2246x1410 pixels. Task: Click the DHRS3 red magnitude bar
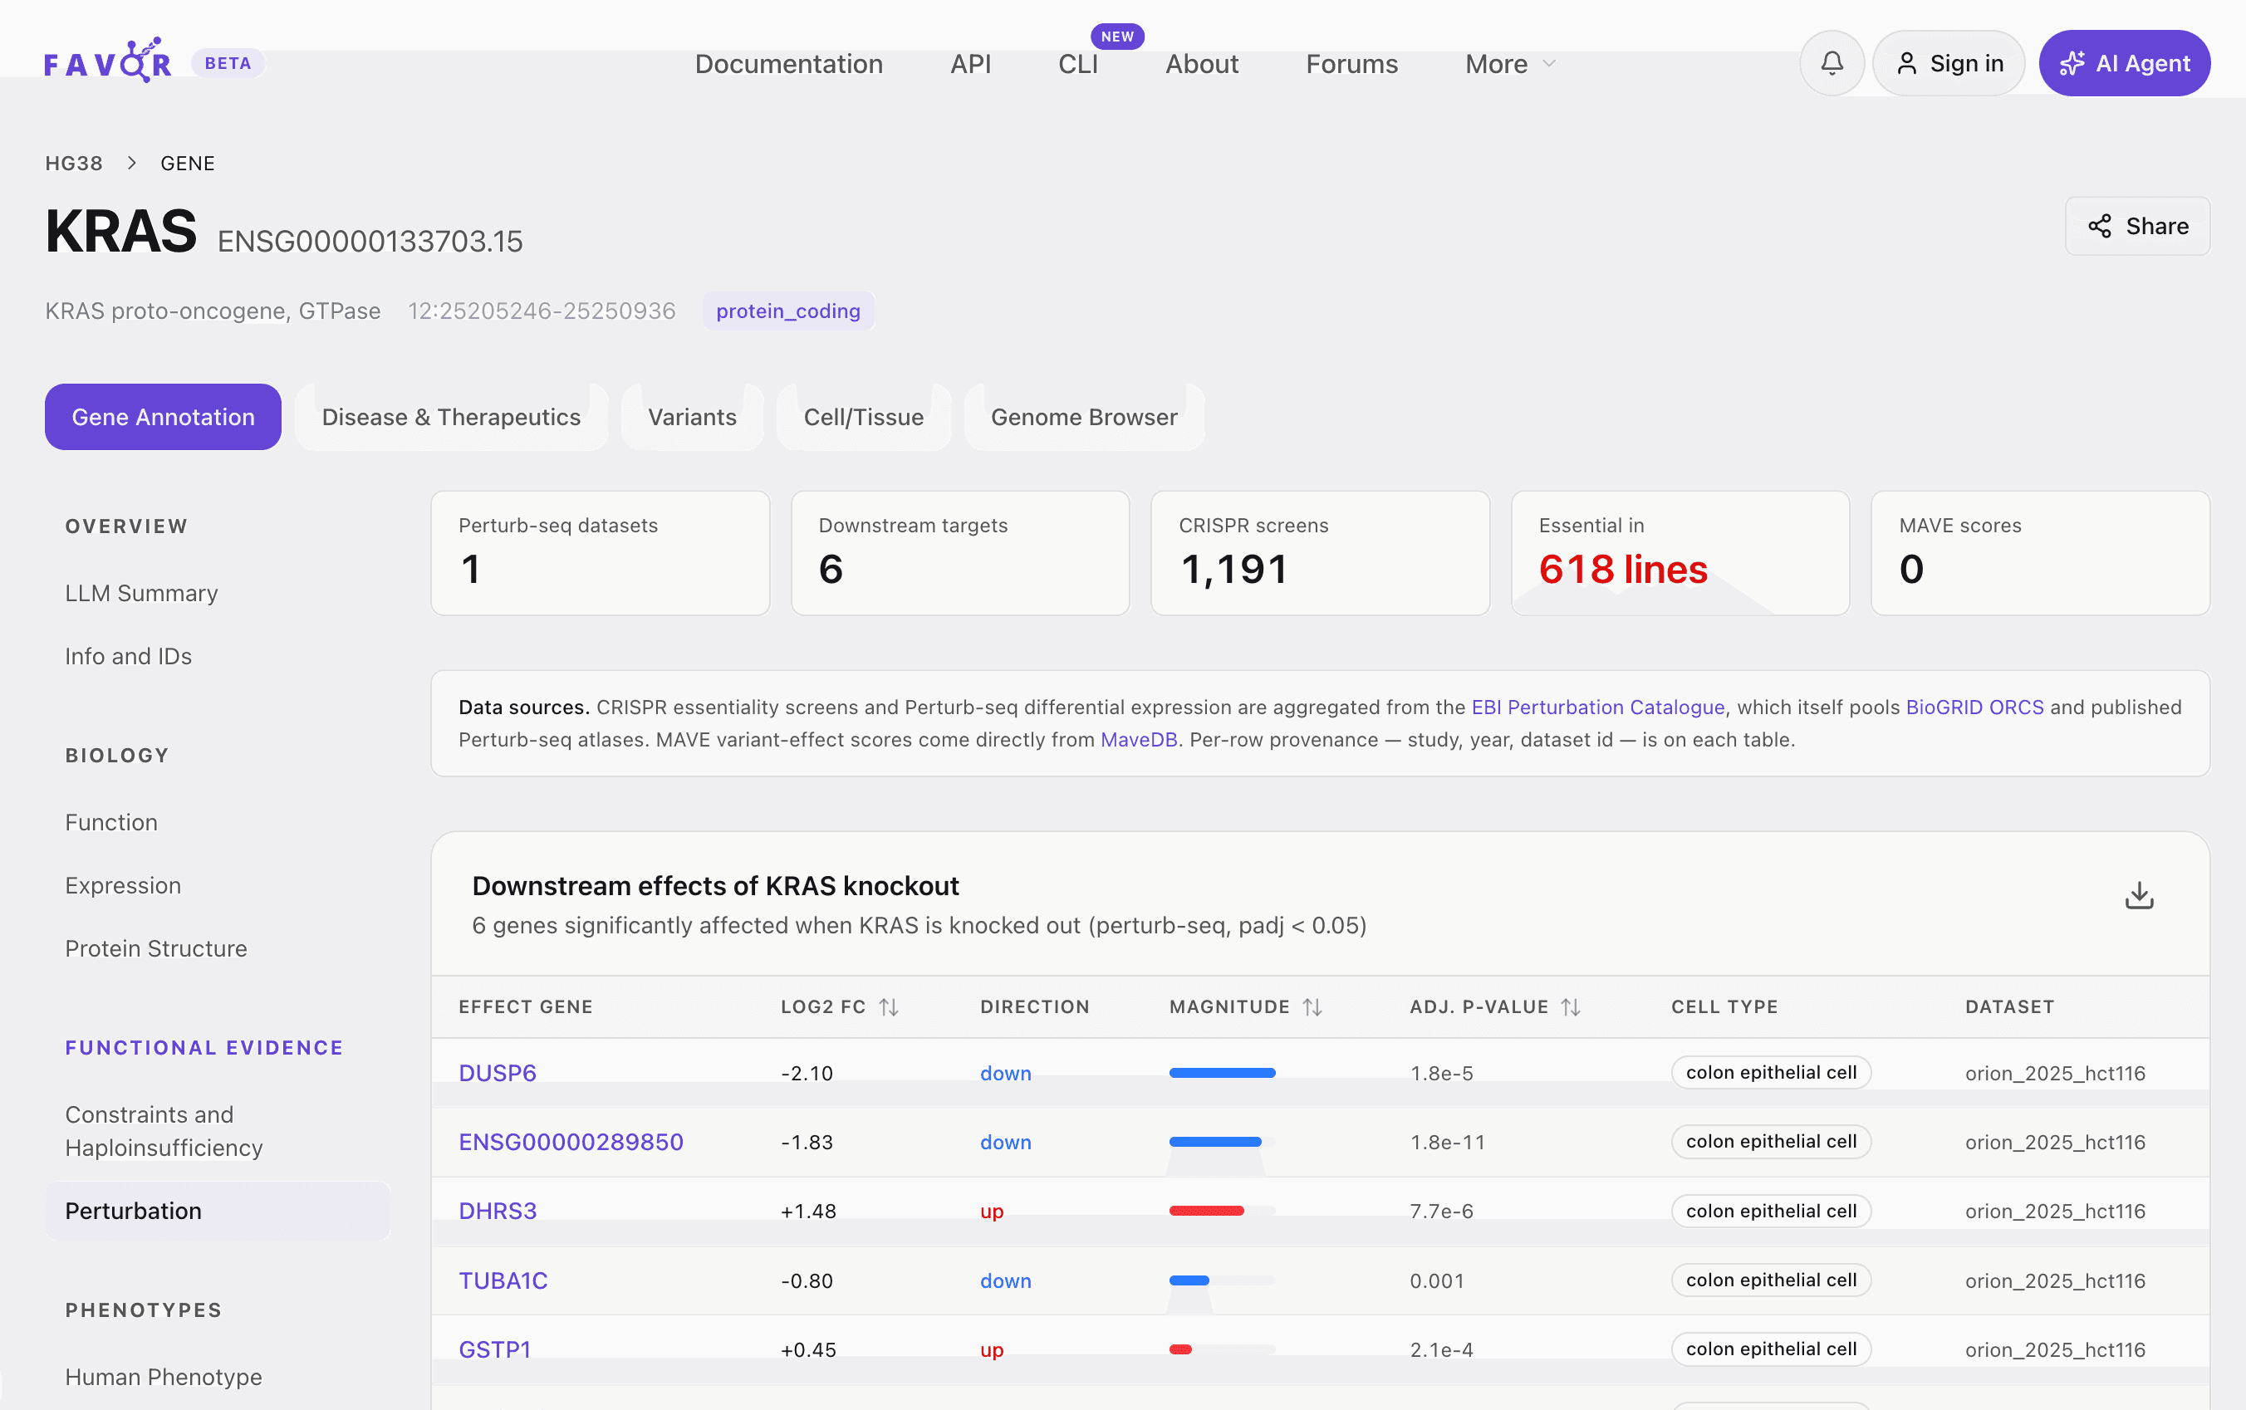coord(1206,1211)
